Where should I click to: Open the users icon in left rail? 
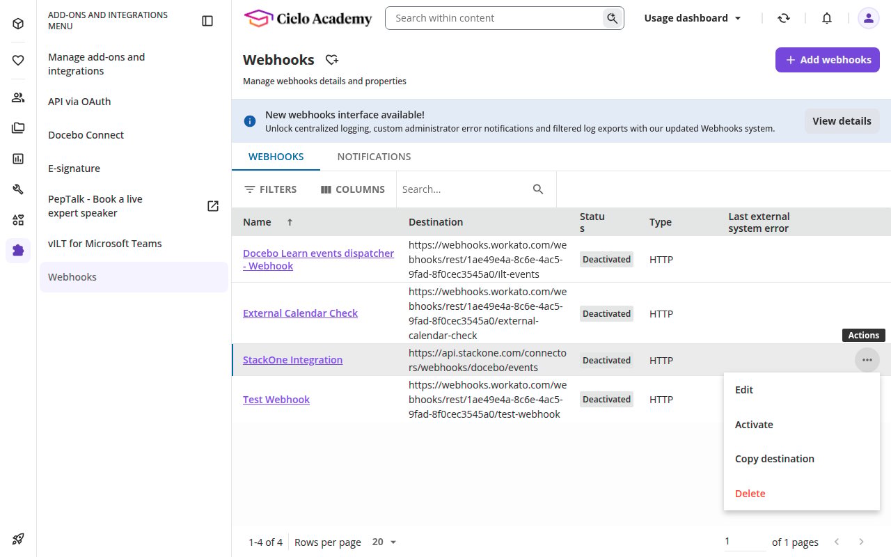coord(18,97)
